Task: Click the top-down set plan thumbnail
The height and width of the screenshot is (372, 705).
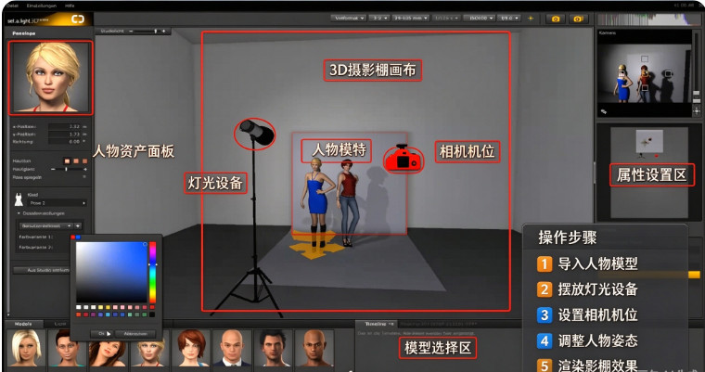Action: (648, 140)
